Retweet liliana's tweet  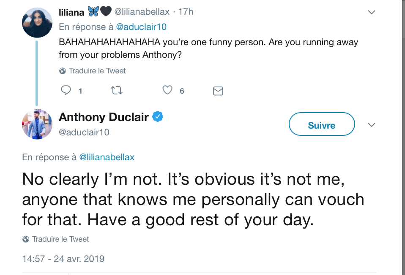click(117, 90)
